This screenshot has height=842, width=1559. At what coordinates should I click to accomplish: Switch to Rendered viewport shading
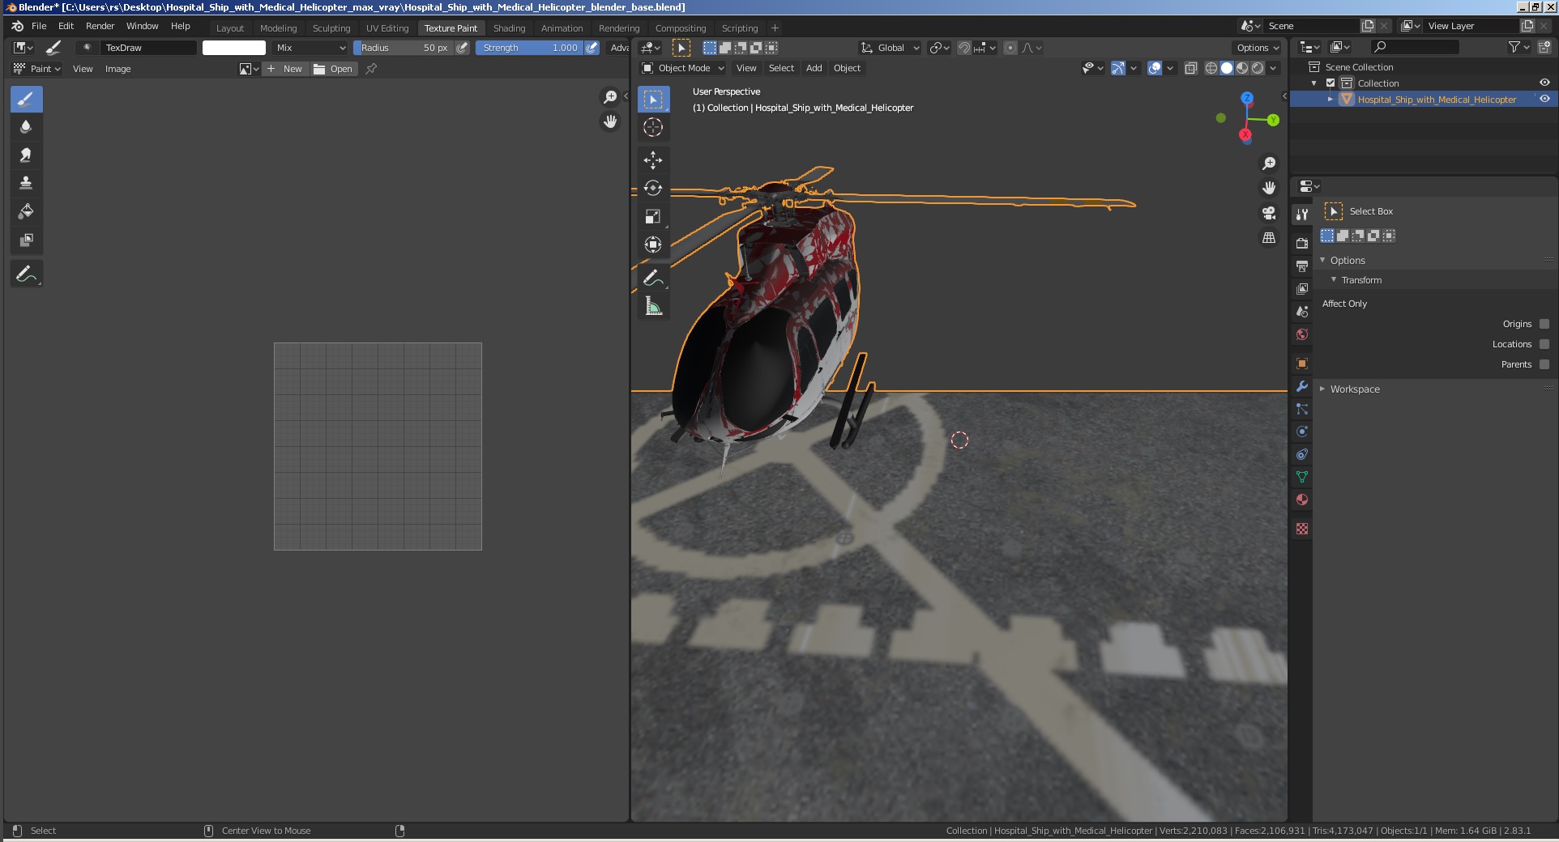[1258, 68]
